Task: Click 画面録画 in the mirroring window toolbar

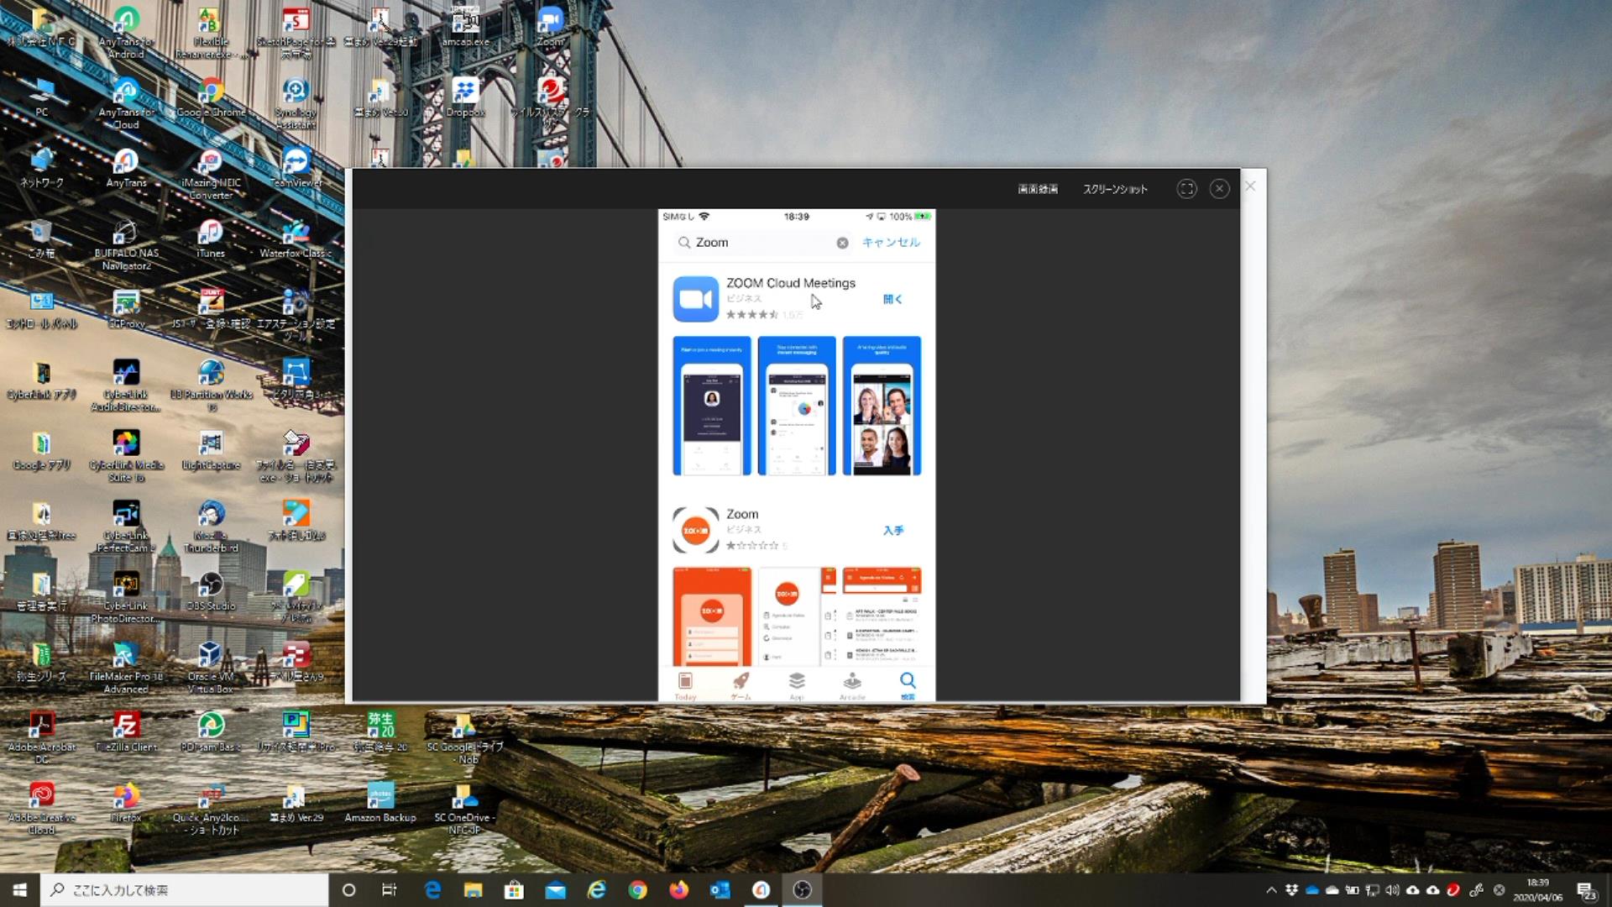Action: point(1038,189)
